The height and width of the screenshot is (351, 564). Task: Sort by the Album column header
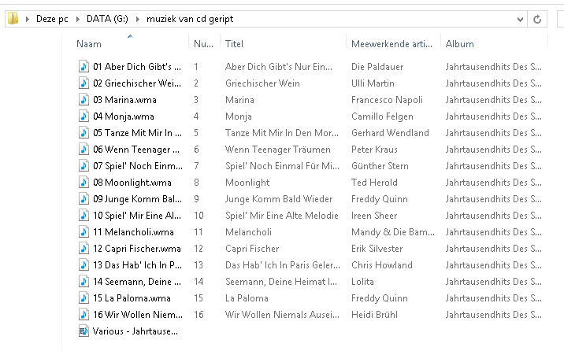point(460,44)
